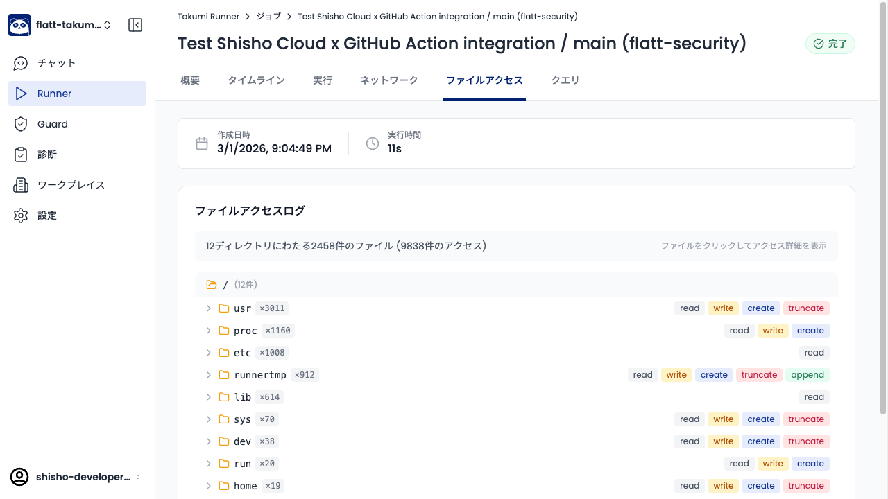Screen dimensions: 888x499
Task: Open settings via the gear icon
Action: (21, 216)
